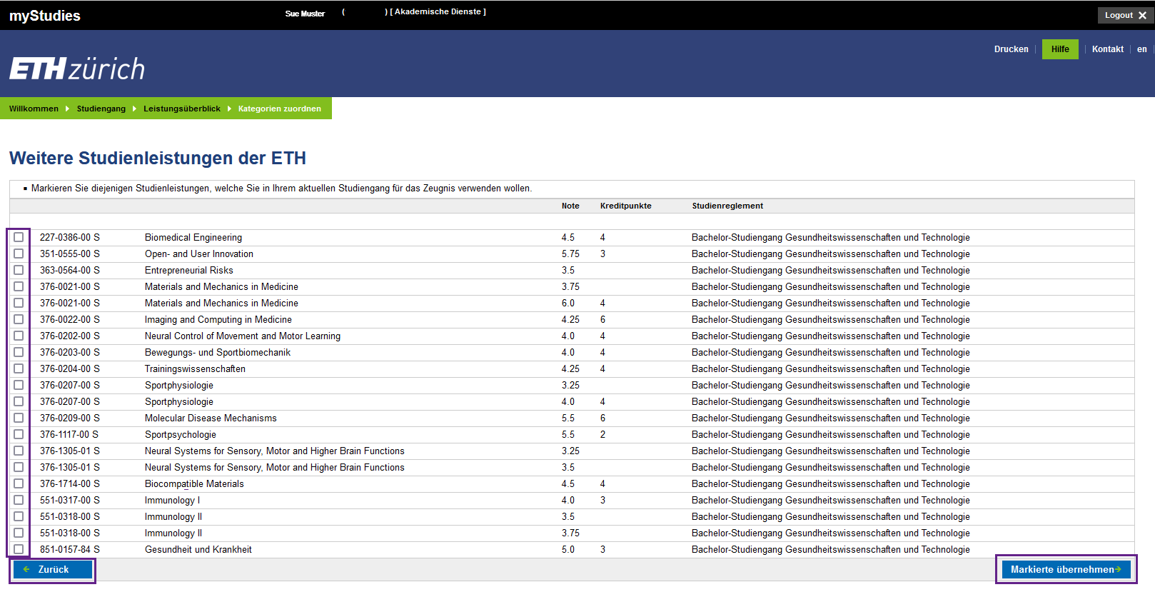1155x597 pixels.
Task: Check the Sportpsychologie checkbox
Action: tap(19, 434)
